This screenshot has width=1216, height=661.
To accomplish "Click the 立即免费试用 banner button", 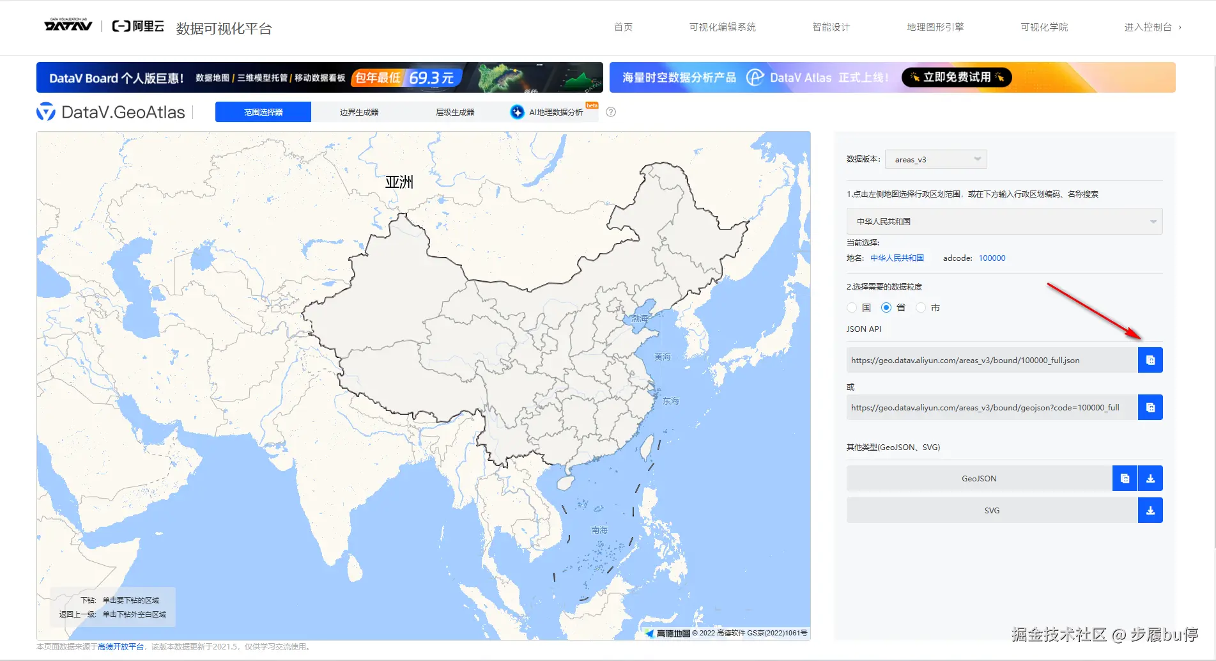I will click(957, 77).
